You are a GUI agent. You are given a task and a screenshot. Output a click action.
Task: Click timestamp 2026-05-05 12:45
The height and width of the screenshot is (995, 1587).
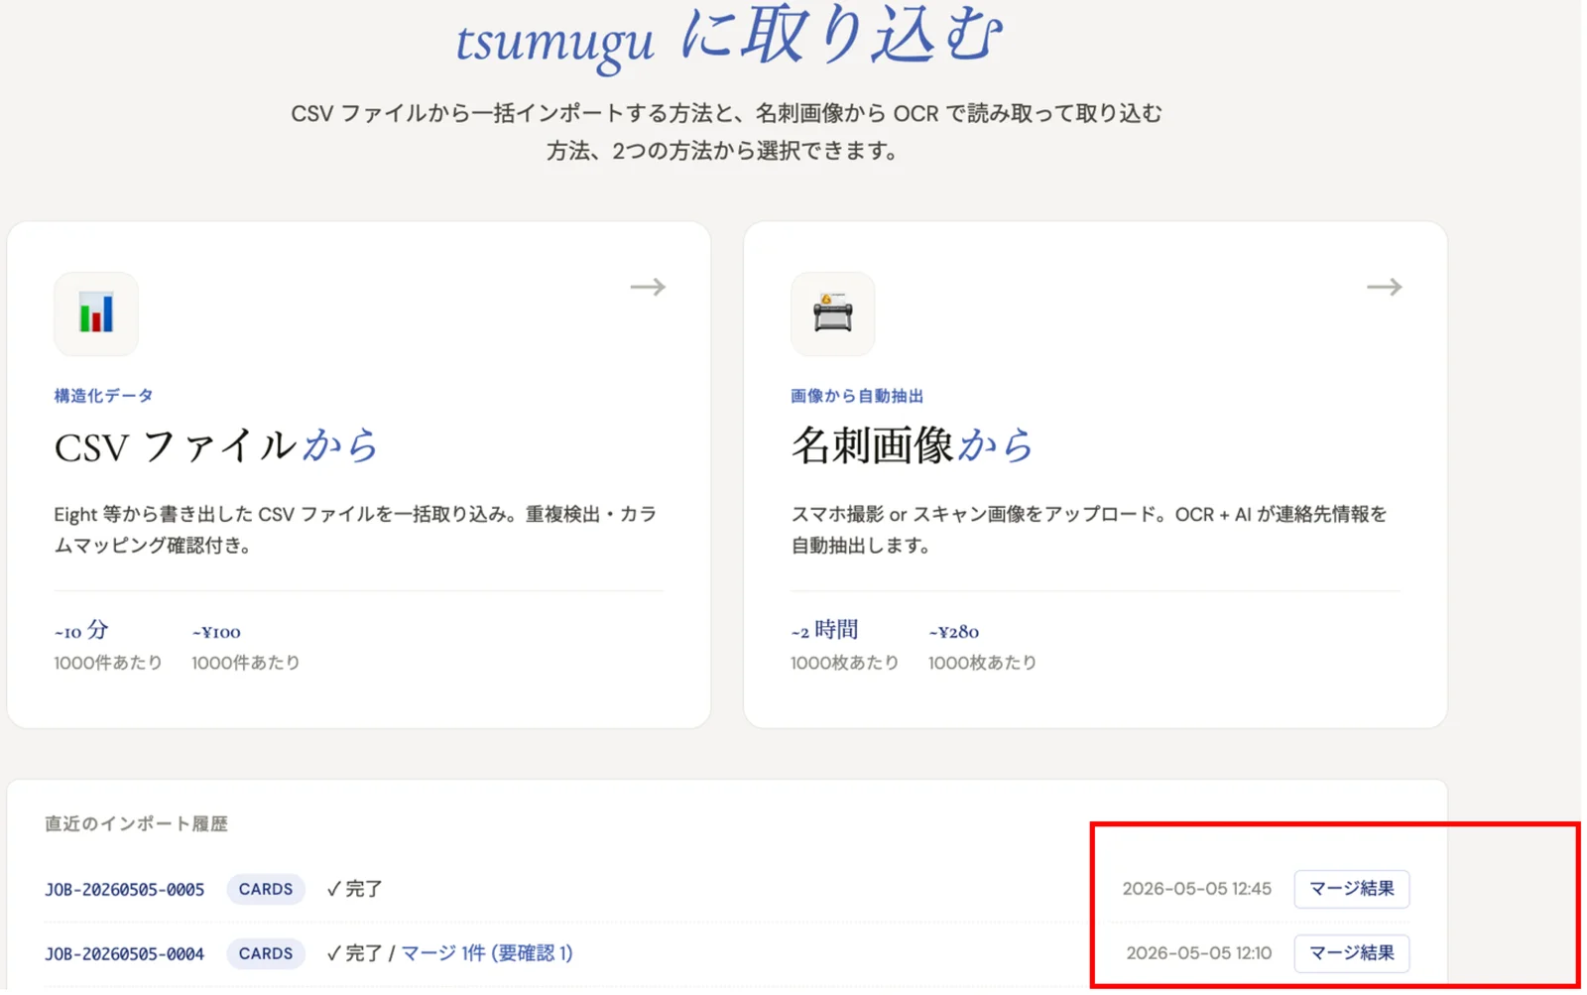[x=1196, y=889]
